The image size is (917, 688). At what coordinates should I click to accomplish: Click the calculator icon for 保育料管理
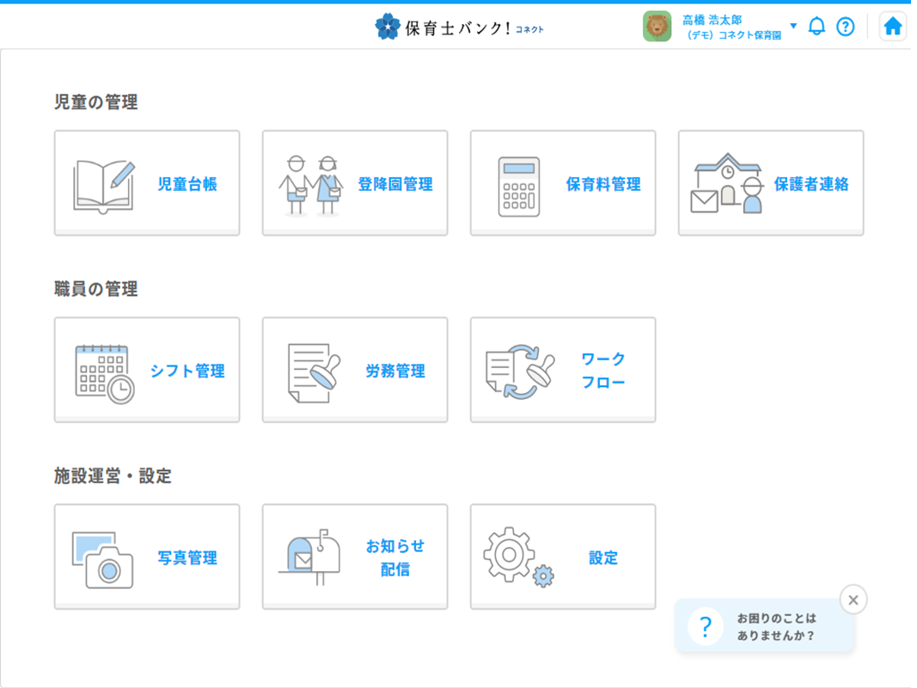coord(519,186)
